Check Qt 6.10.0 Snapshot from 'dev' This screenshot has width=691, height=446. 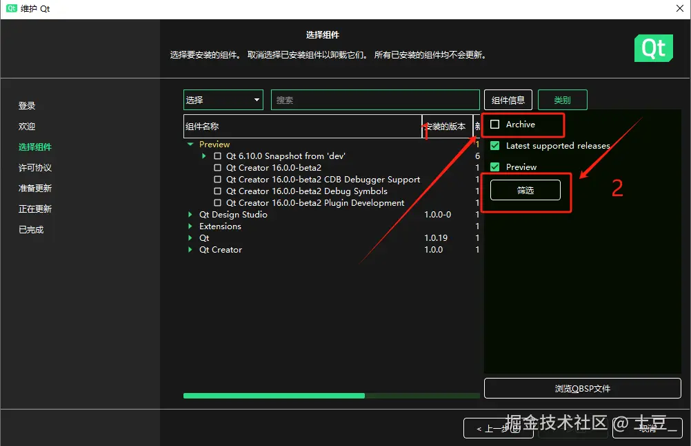[217, 156]
